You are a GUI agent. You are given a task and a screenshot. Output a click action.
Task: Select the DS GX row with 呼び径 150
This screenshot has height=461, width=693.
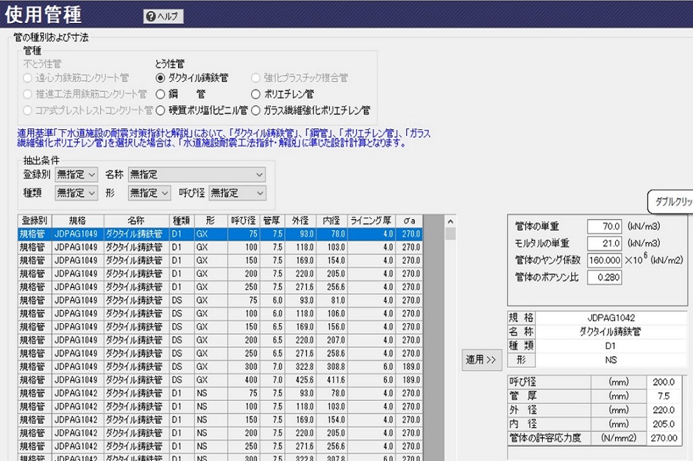(220, 326)
